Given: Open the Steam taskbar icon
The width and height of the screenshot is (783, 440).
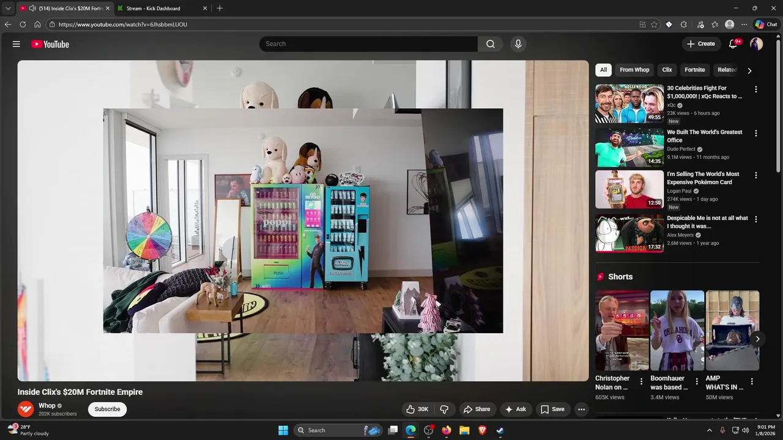Looking at the screenshot, I should coord(500,430).
